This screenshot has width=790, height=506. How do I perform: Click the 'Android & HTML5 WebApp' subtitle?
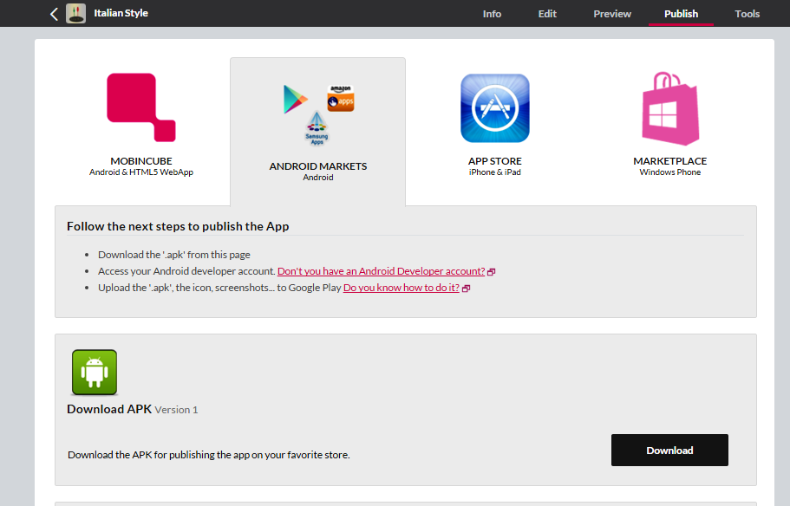tap(141, 172)
